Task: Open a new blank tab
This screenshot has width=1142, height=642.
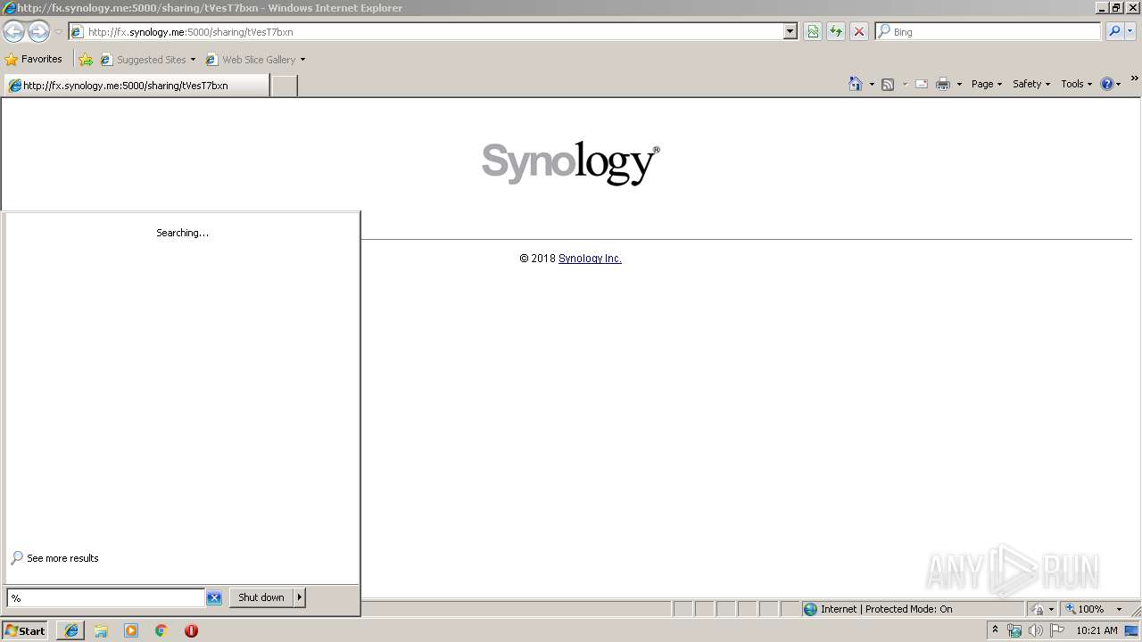Action: (x=284, y=86)
